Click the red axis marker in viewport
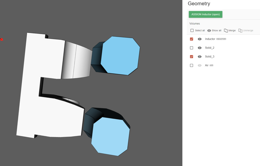Viewport: 260px width, 166px height. 1,39
